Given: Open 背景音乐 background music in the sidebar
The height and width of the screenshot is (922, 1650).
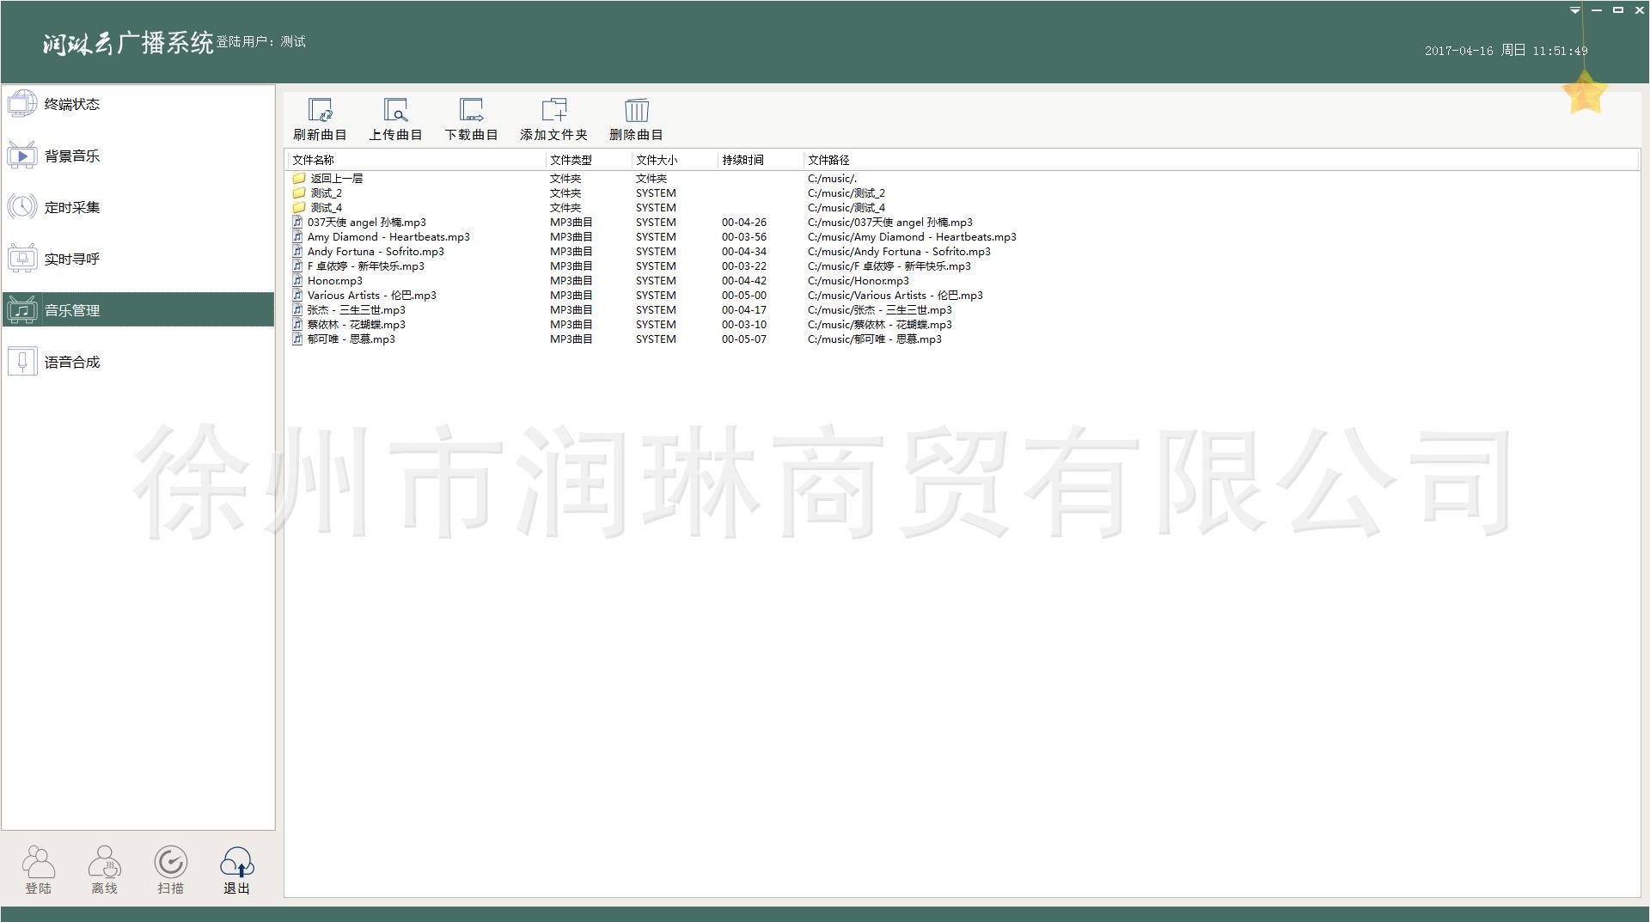Looking at the screenshot, I should coord(138,156).
